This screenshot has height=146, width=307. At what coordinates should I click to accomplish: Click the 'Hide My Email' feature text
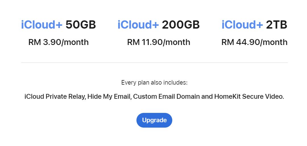(x=109, y=96)
